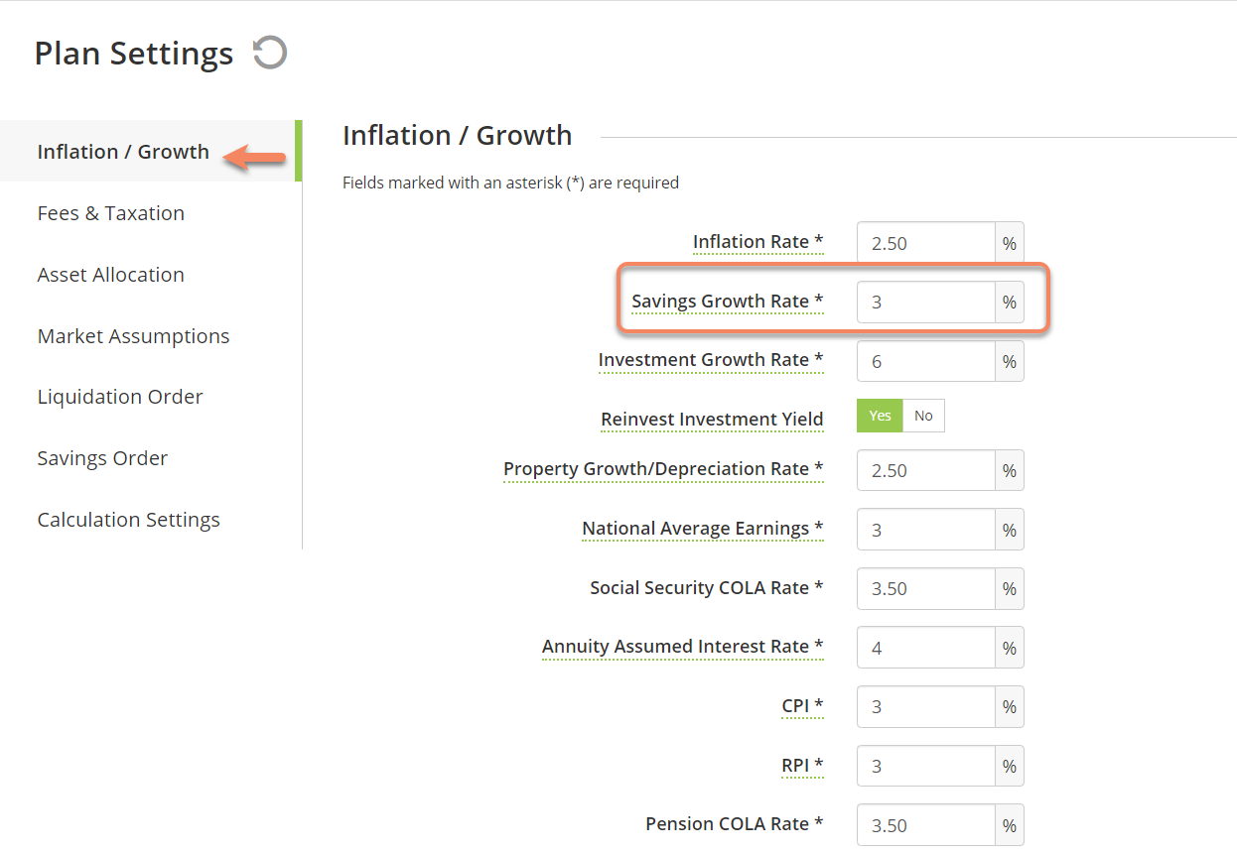Select the National Average Earnings input
This screenshot has height=853, width=1237.
click(926, 530)
